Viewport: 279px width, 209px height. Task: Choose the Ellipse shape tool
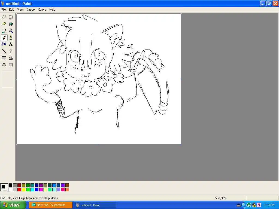pyautogui.click(x=4, y=65)
